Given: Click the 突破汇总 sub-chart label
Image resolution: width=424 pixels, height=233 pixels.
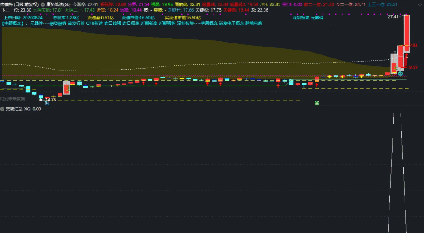Looking at the screenshot, I should (x=14, y=109).
